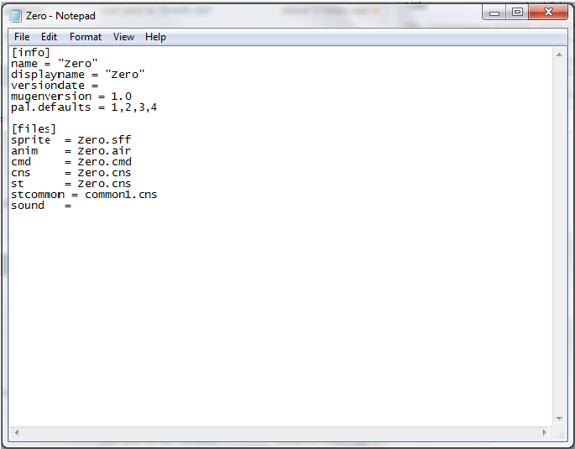This screenshot has width=575, height=449.
Task: Click the horizontal scrollbar right arrow
Action: click(x=545, y=433)
